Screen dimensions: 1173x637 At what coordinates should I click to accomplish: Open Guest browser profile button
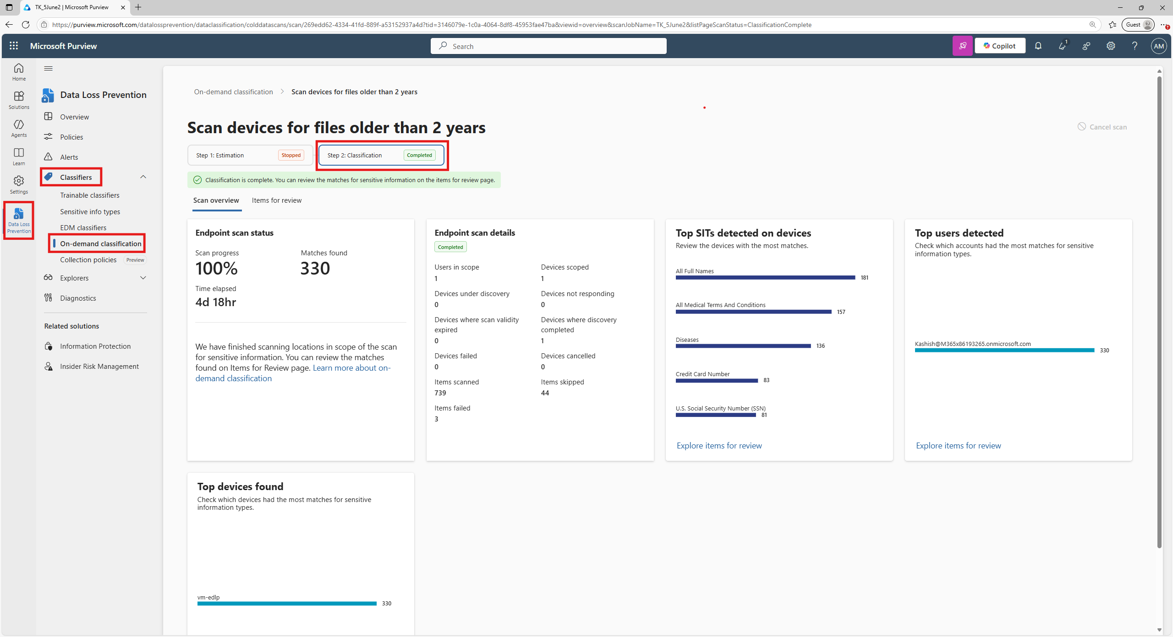1139,25
